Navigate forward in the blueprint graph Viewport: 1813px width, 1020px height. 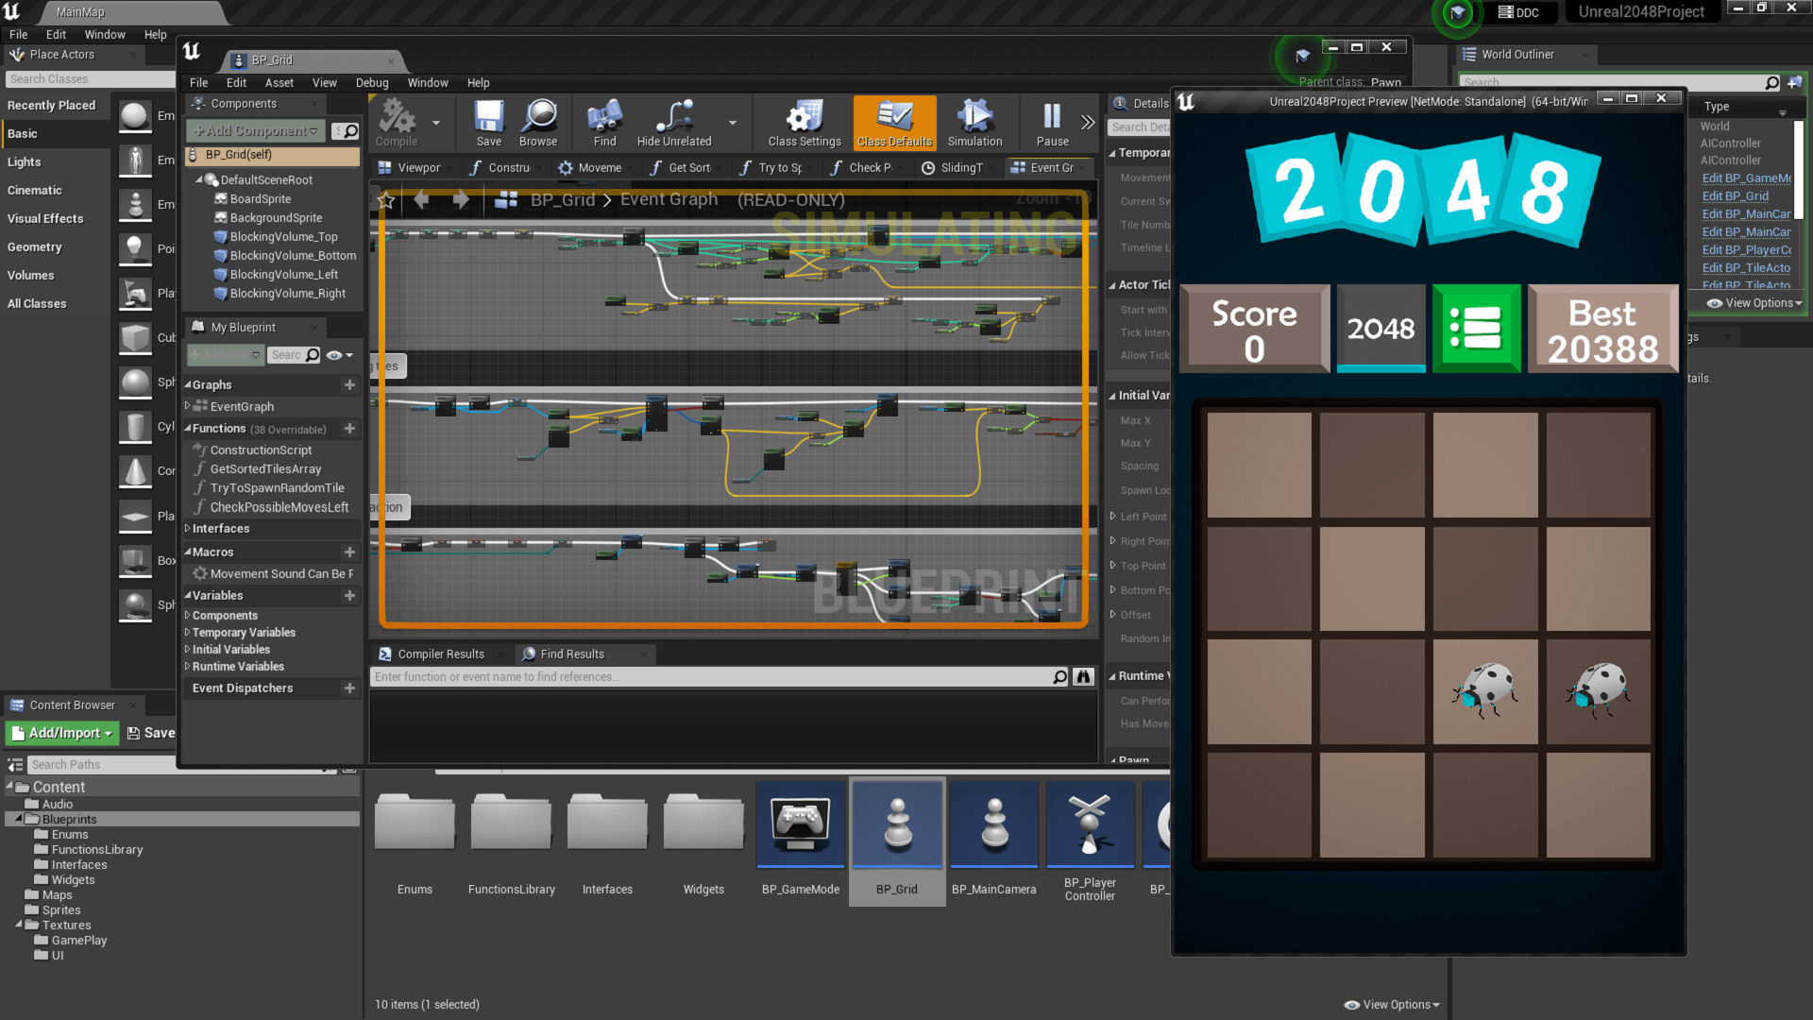(461, 199)
